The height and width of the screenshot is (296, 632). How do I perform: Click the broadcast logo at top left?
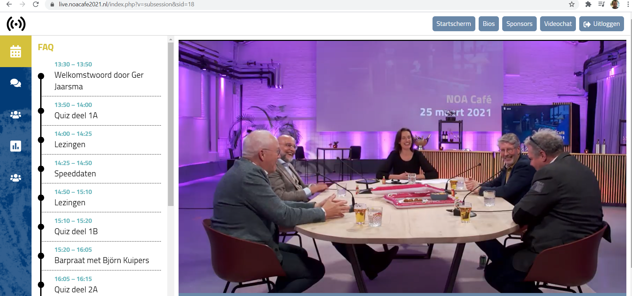[16, 24]
